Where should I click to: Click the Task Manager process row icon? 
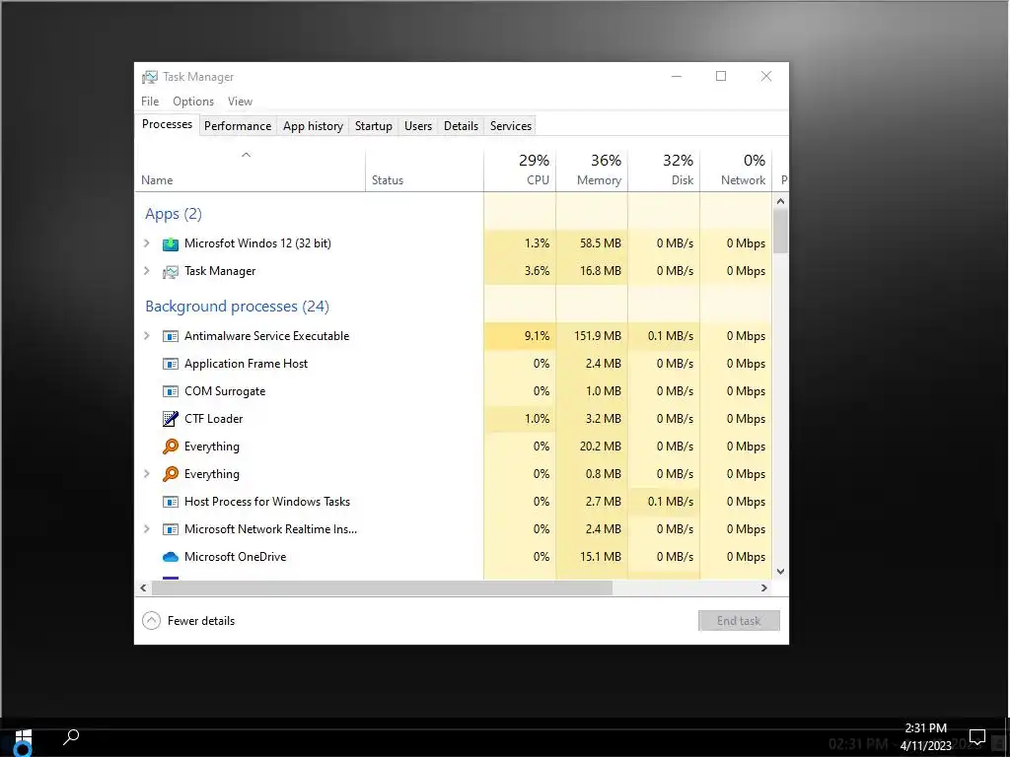pyautogui.click(x=170, y=272)
